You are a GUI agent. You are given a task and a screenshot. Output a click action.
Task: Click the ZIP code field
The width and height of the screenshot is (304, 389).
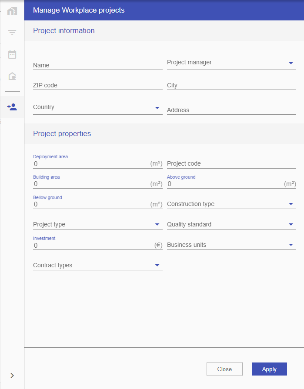(97, 85)
